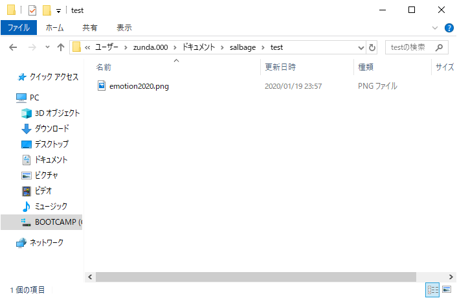This screenshot has height=298, width=457.
Task: Click the download arrow icon
Action: click(27, 128)
